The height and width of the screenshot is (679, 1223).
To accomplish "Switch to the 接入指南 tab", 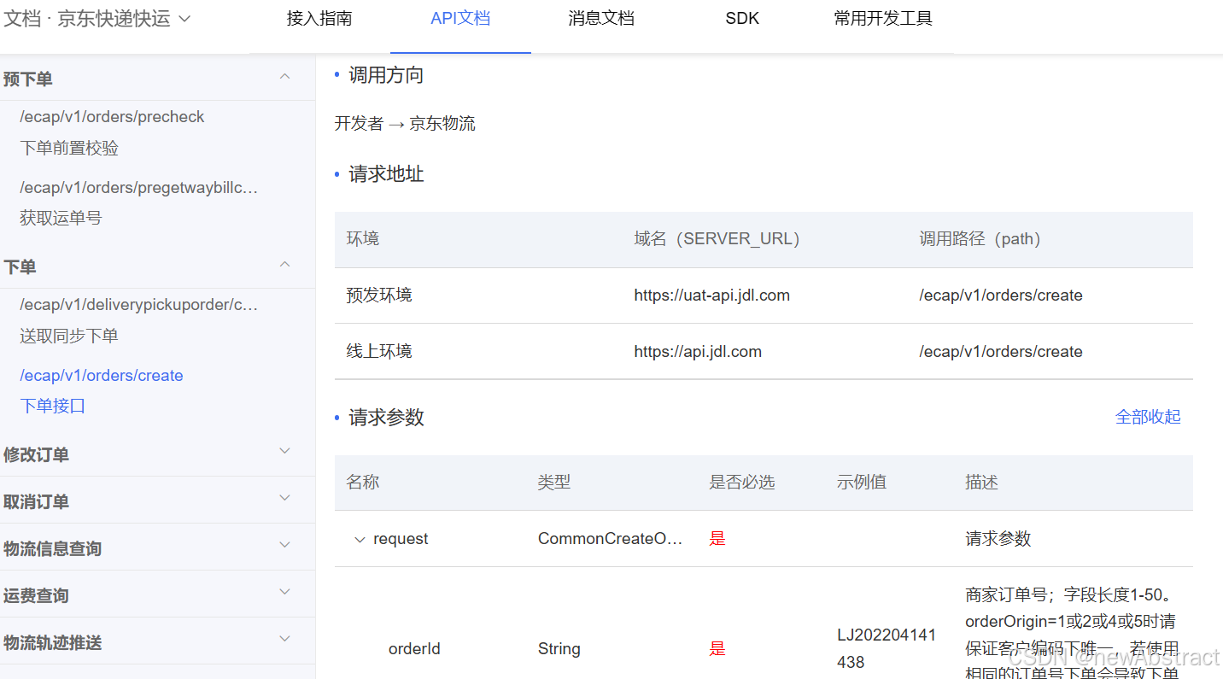I will click(319, 19).
